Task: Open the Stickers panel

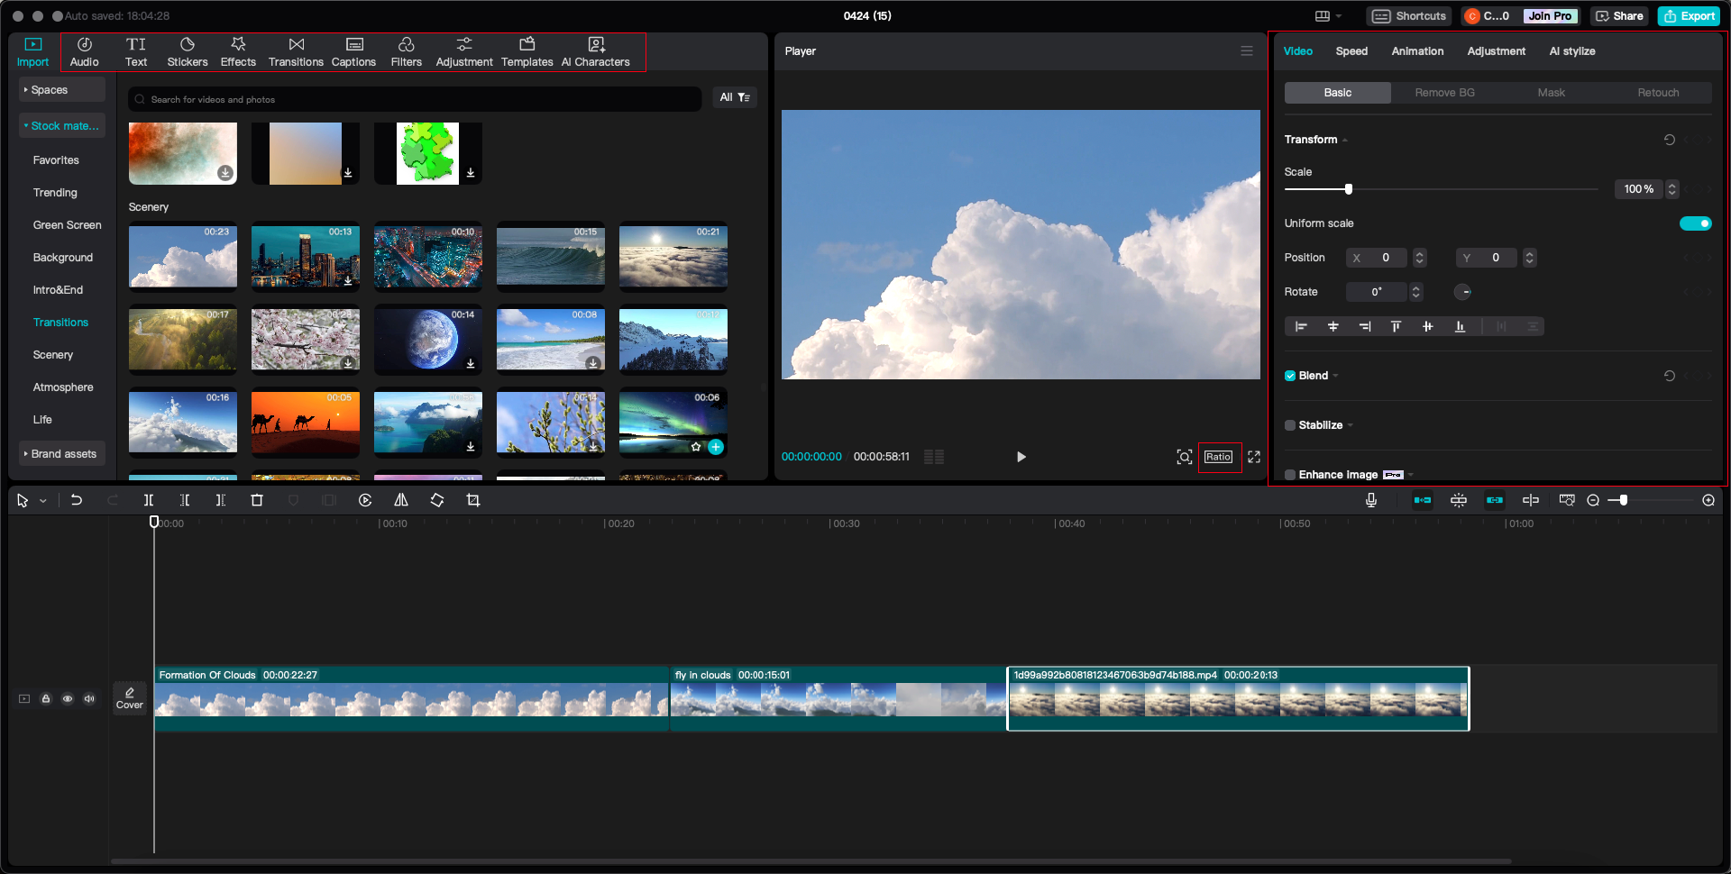Action: click(187, 51)
